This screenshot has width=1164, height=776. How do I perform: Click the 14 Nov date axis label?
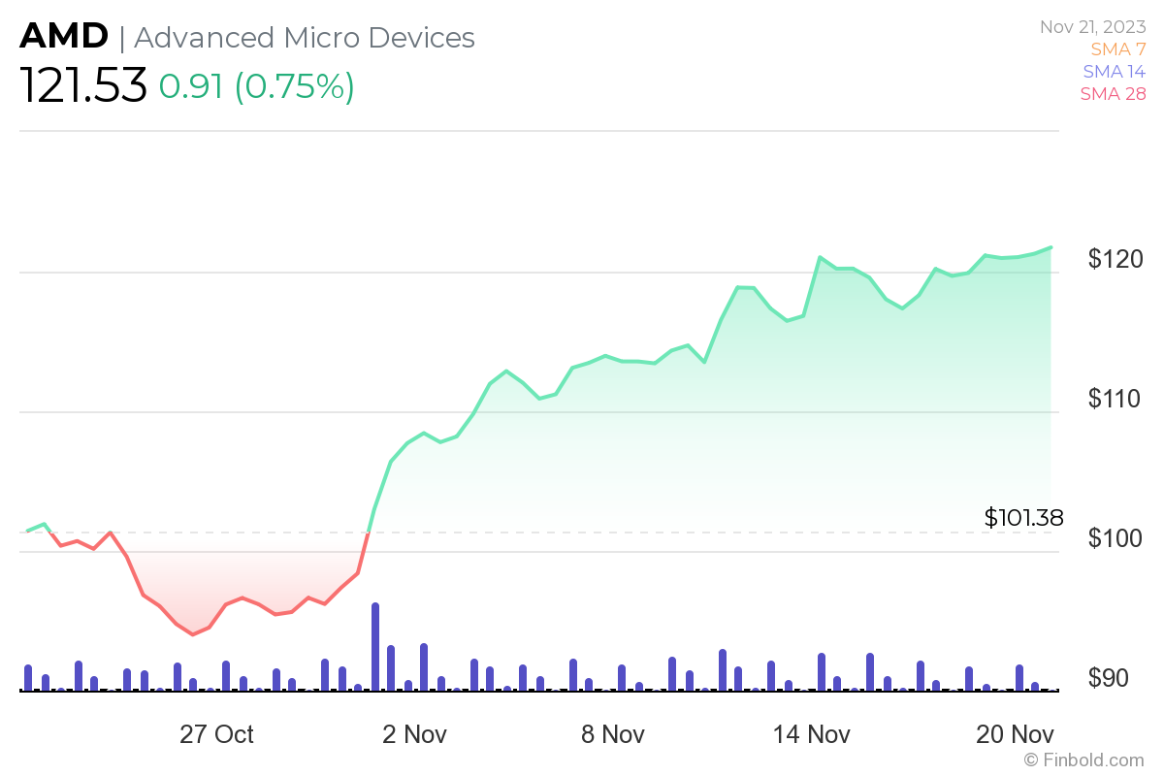(811, 734)
